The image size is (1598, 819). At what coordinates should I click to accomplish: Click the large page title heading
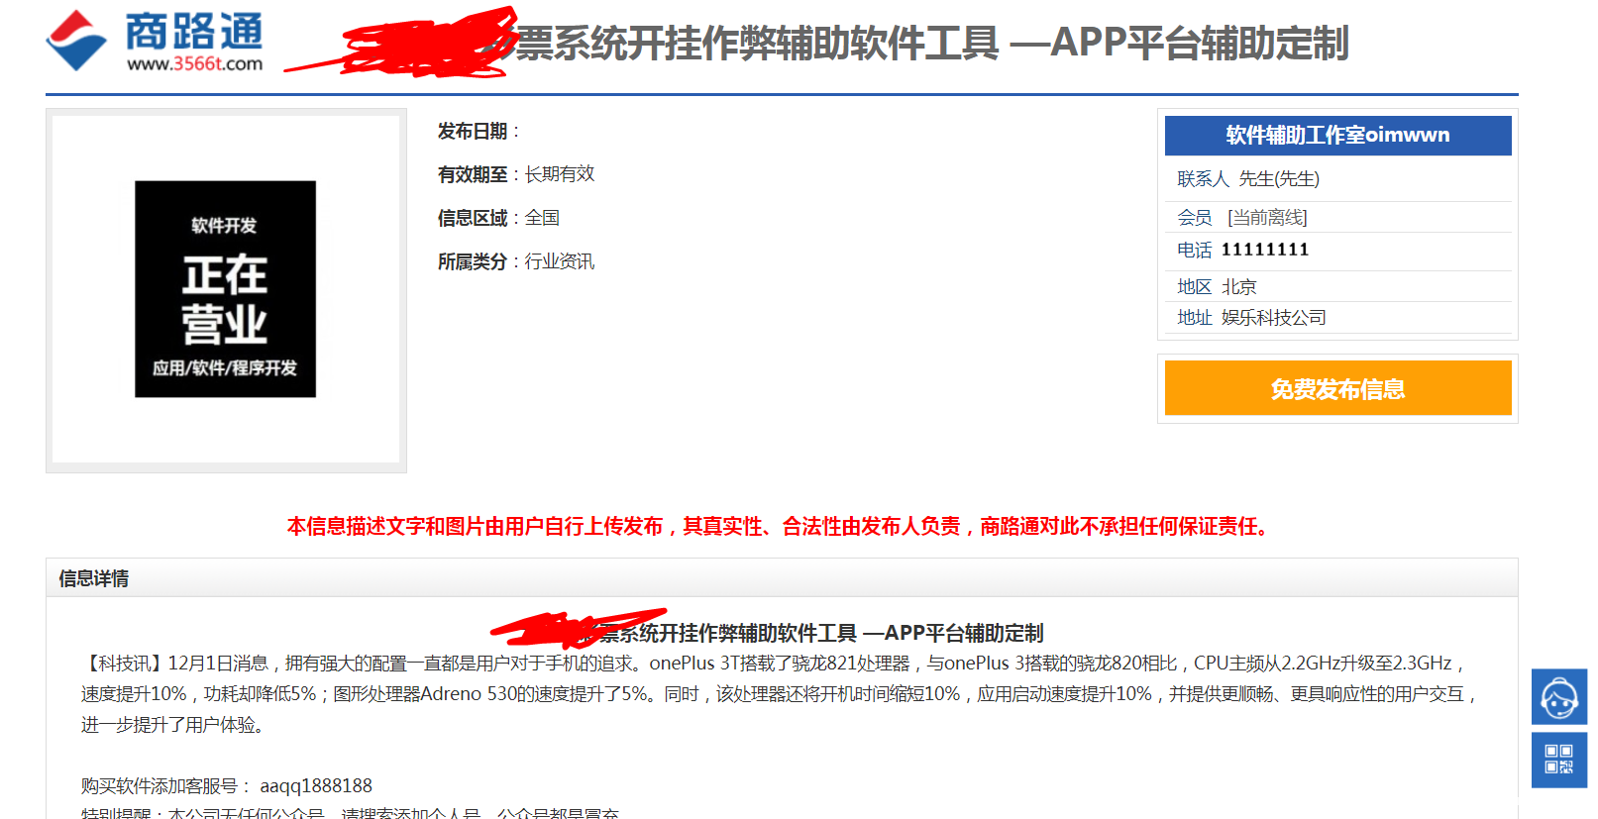point(929,44)
